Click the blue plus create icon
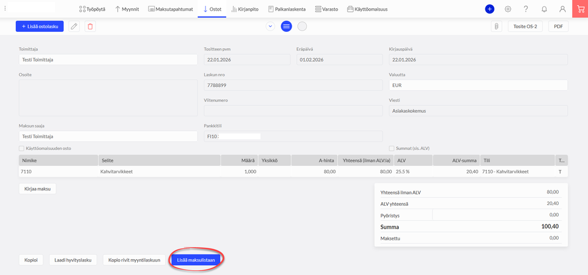Screen dimensions: 588x275 point(490,9)
